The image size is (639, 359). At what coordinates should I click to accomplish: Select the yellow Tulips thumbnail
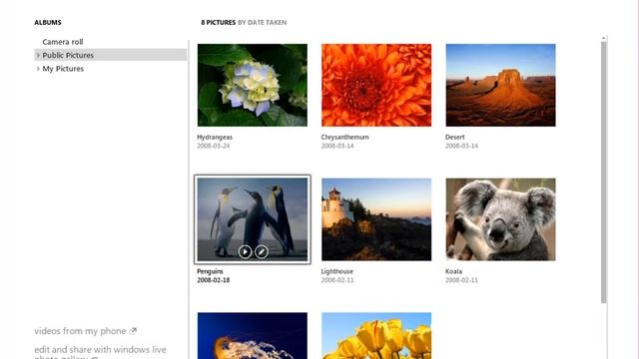tap(376, 336)
